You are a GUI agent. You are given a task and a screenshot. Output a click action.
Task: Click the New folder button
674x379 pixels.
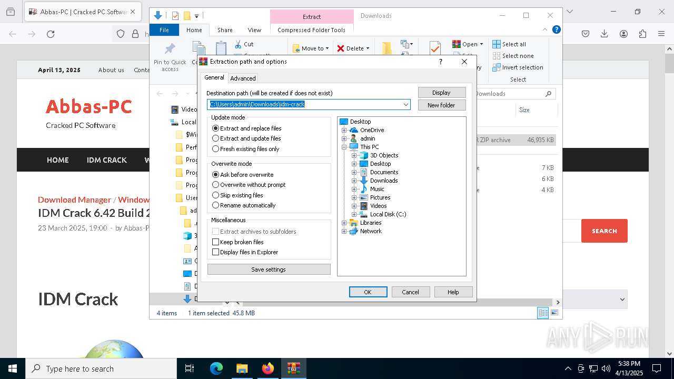pos(441,105)
